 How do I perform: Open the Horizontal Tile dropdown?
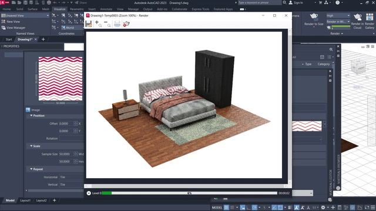(71, 177)
